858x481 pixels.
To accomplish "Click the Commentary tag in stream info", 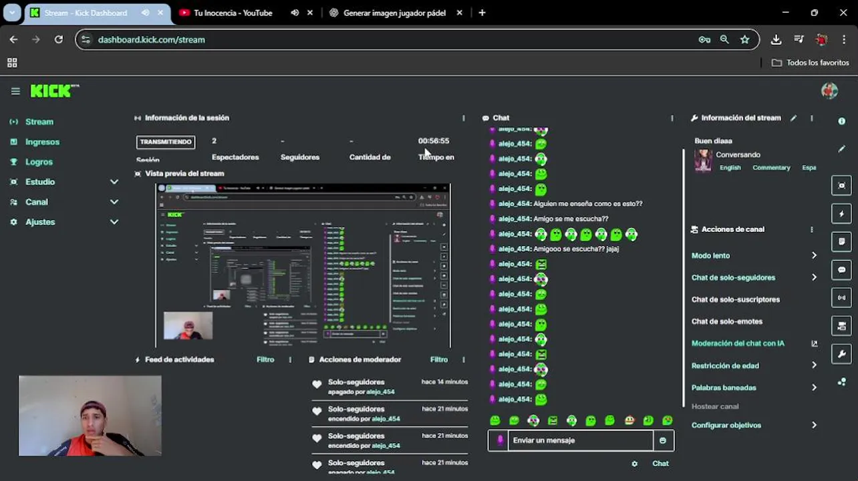I will click(771, 168).
